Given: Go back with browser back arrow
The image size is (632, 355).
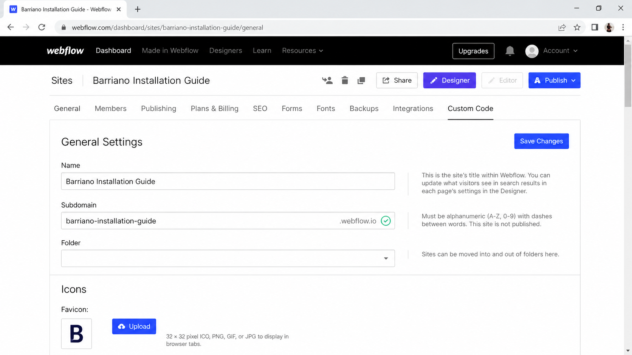Looking at the screenshot, I should point(11,27).
